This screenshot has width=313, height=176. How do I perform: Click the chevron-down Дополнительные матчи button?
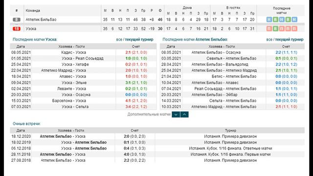click(x=176, y=114)
